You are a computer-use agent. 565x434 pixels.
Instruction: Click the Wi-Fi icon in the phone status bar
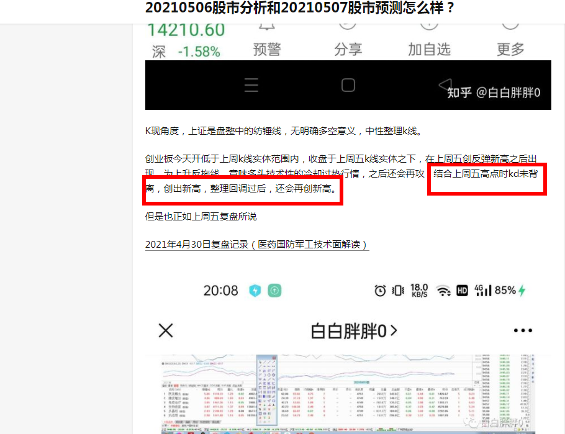click(443, 291)
